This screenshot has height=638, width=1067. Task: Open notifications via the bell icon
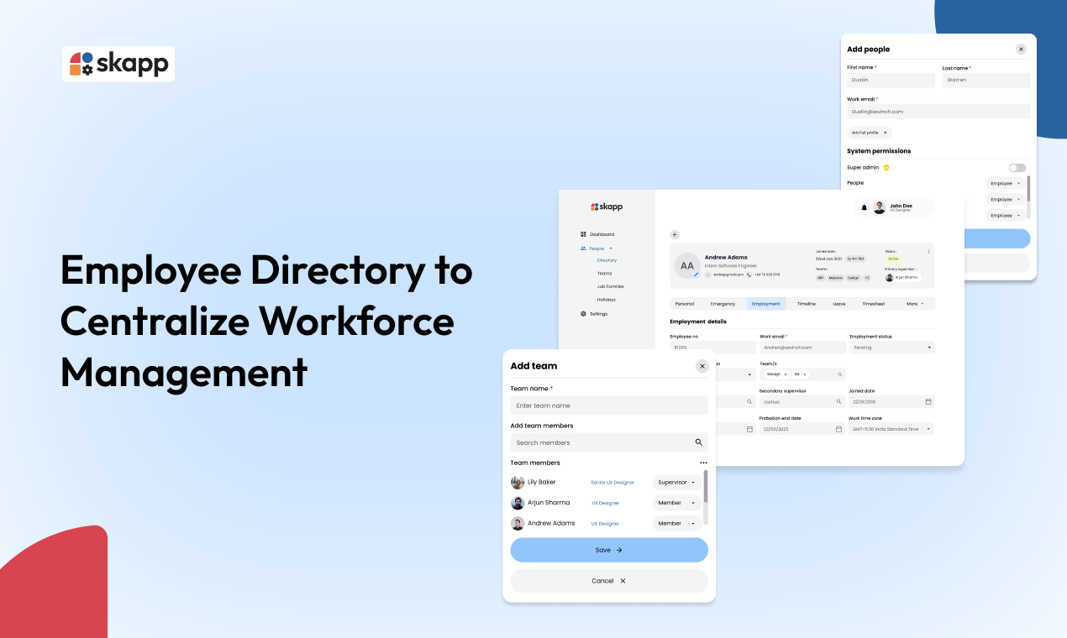[864, 207]
